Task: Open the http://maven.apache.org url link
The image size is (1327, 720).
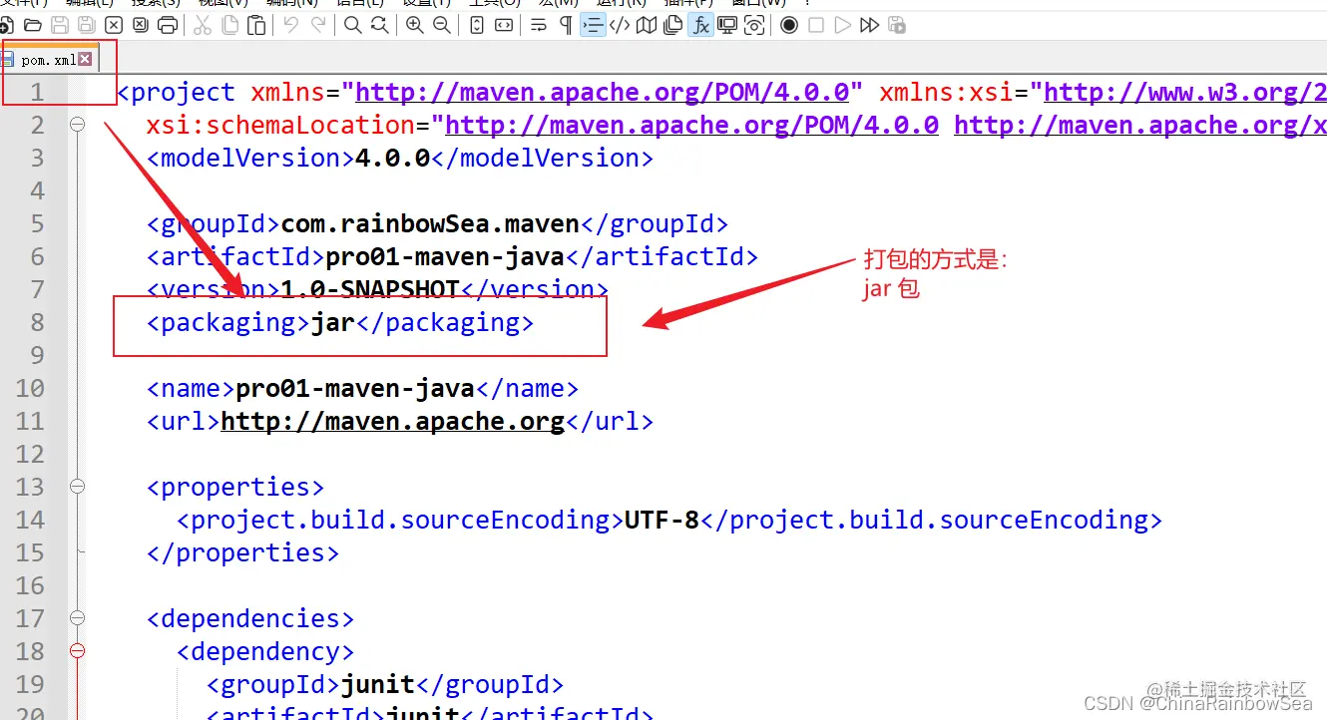Action: point(392,422)
